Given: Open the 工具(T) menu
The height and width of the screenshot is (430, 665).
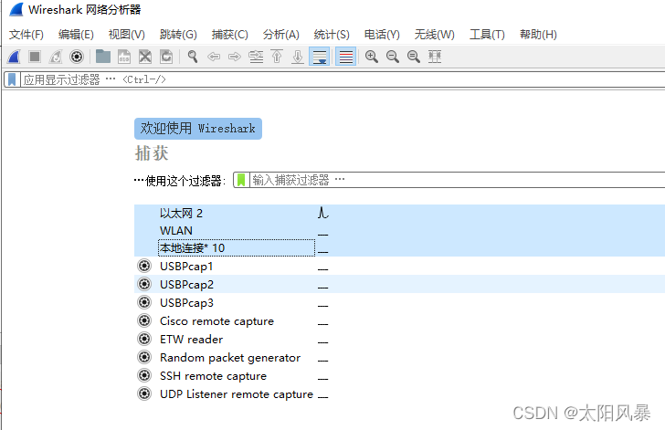Looking at the screenshot, I should tap(487, 35).
